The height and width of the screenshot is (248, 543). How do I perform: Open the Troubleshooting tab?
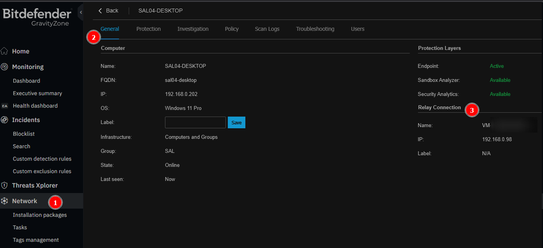tap(315, 29)
